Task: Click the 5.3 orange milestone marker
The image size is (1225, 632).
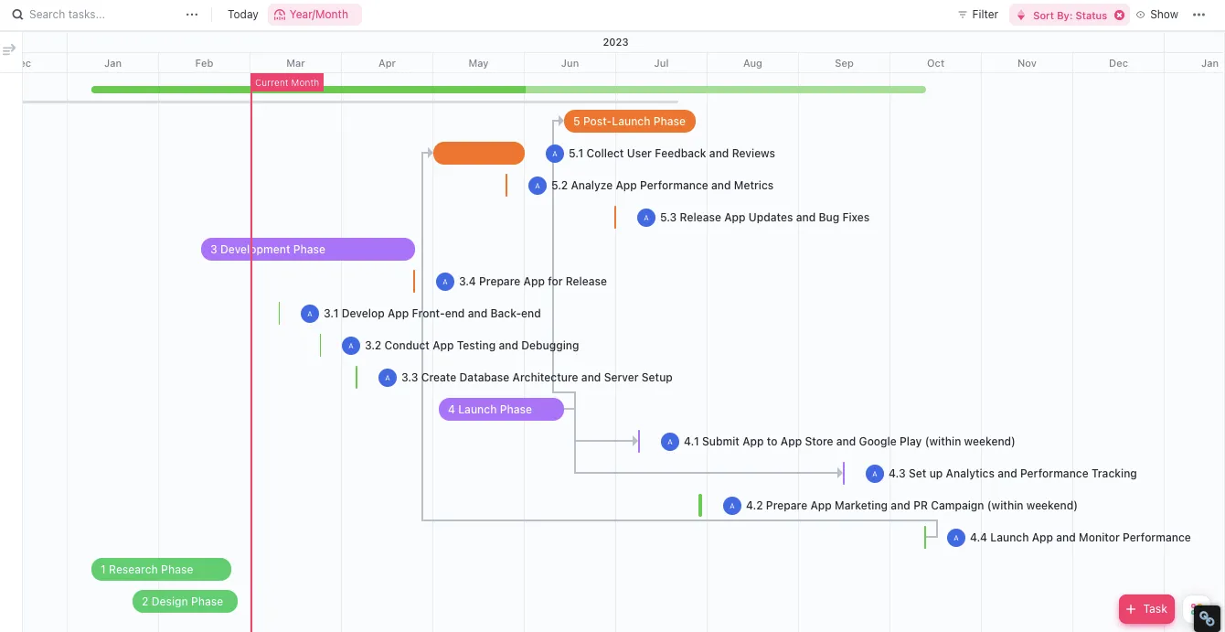Action: 615,218
